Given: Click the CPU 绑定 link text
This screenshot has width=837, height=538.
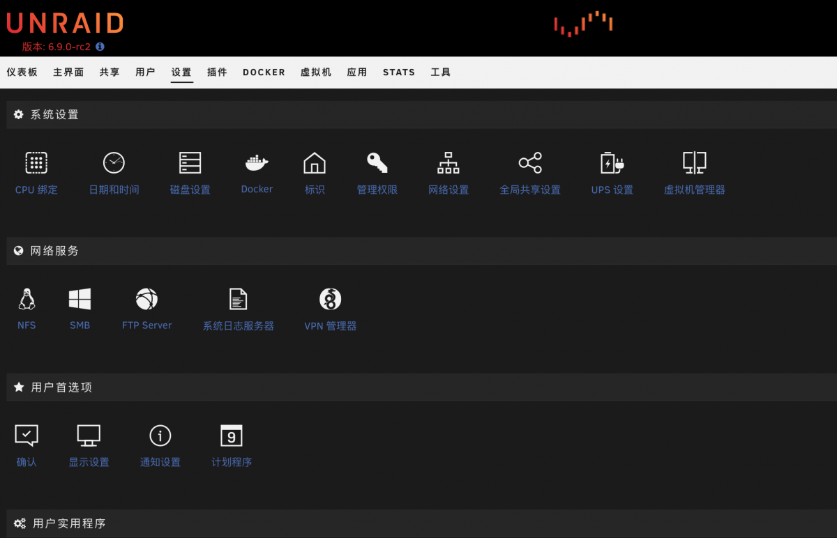Looking at the screenshot, I should (36, 190).
